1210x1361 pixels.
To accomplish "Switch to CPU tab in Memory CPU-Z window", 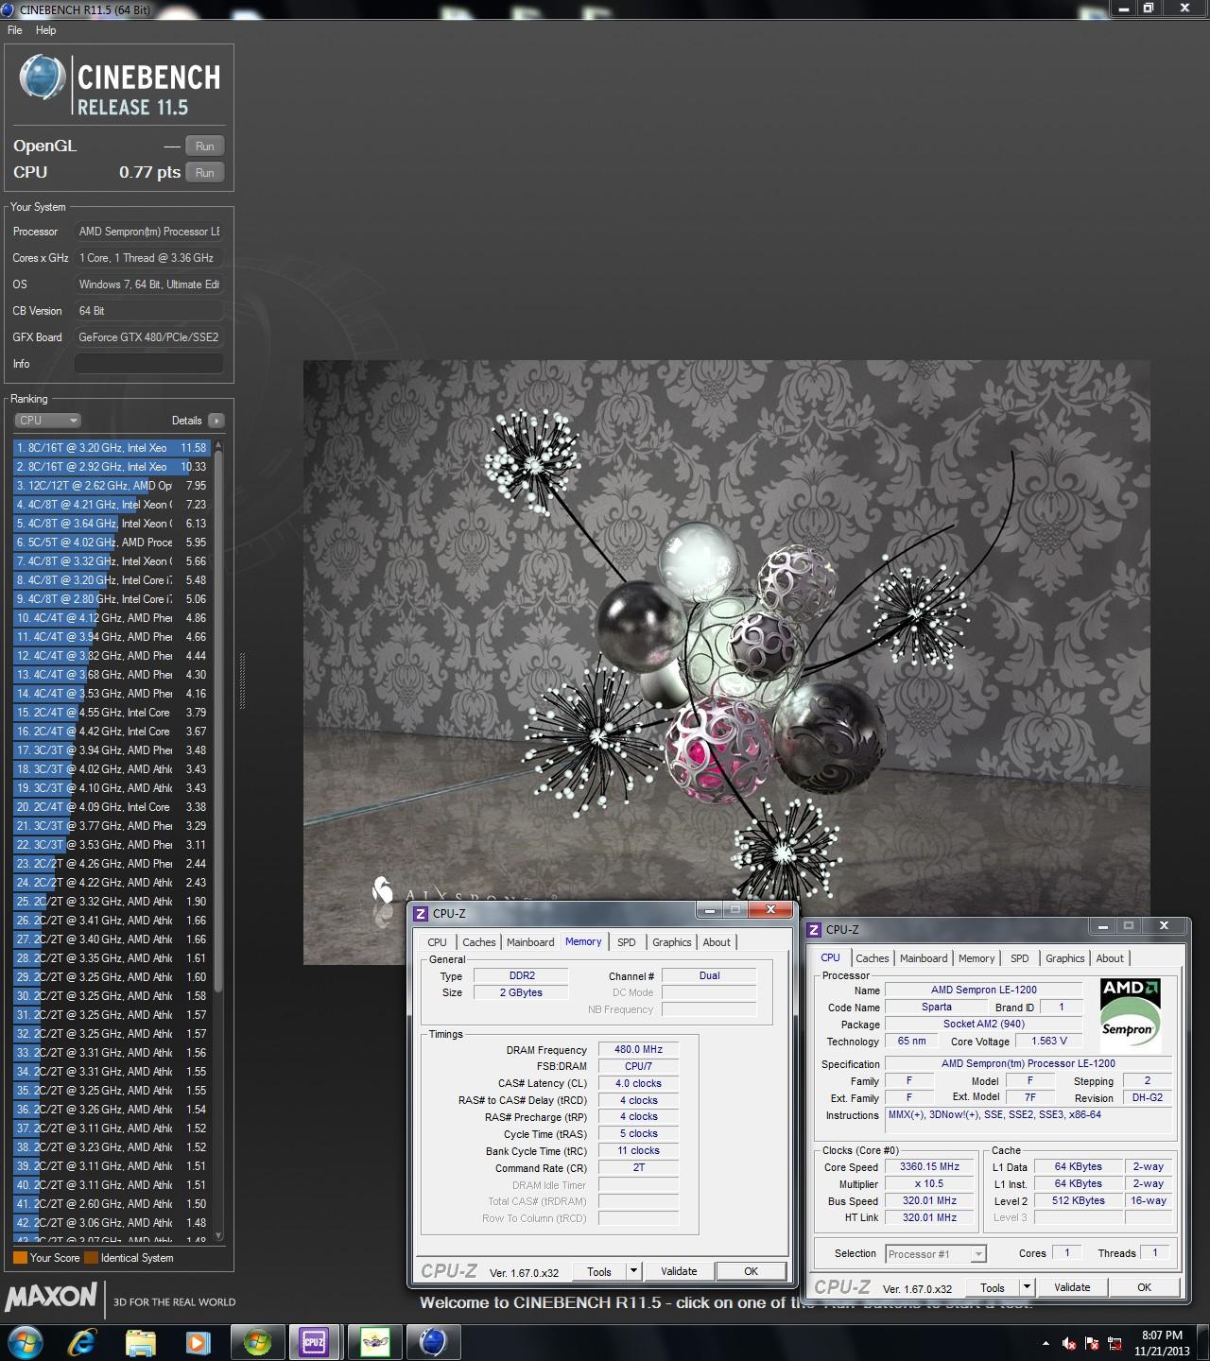I will [437, 942].
